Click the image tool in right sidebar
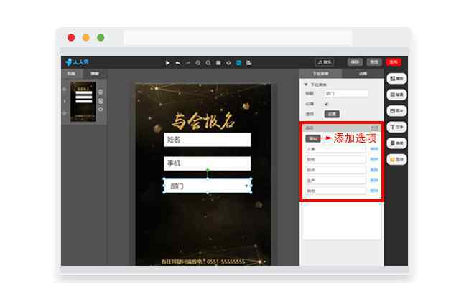The image size is (474, 283). tap(396, 111)
